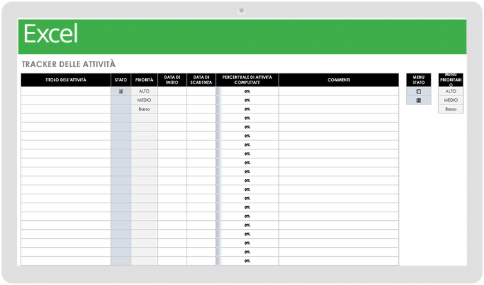Image resolution: width=484 pixels, height=285 pixels.
Task: Click the PERCENTUALE DI ATTIVITÀ COMPLETATE header
Action: [247, 80]
